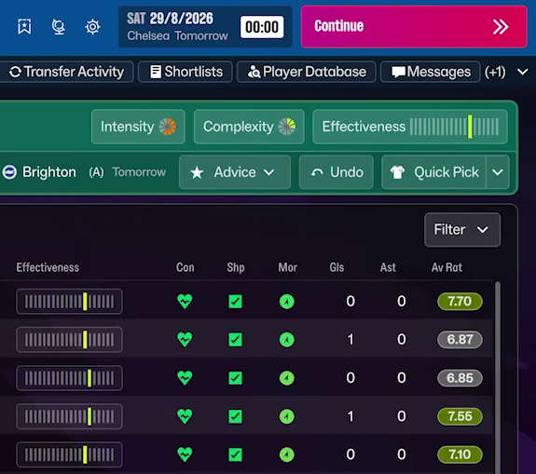Screen dimensions: 536x474
Task: Click the Complexity pie indicator icon
Action: pos(286,127)
